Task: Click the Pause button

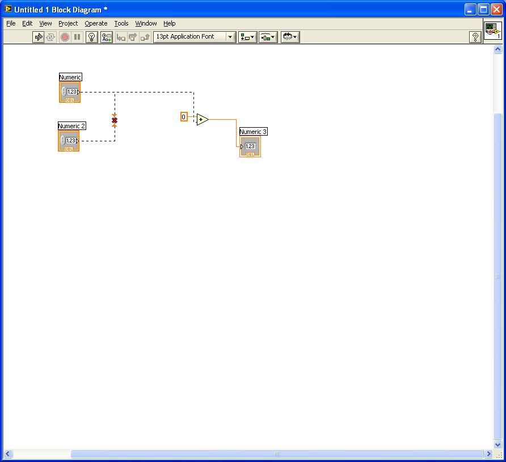Action: [77, 37]
